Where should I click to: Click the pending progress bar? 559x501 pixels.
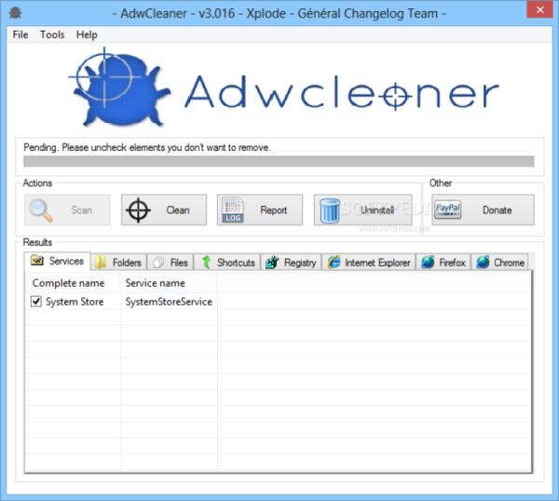click(279, 161)
